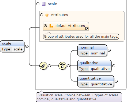Expand the nominal element
This screenshot has height=103, width=127.
pos(109,50)
